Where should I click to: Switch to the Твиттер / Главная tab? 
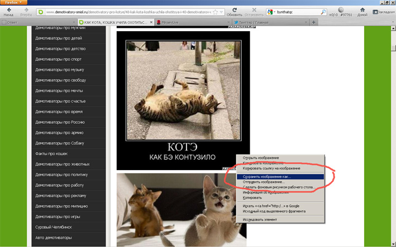click(x=270, y=22)
